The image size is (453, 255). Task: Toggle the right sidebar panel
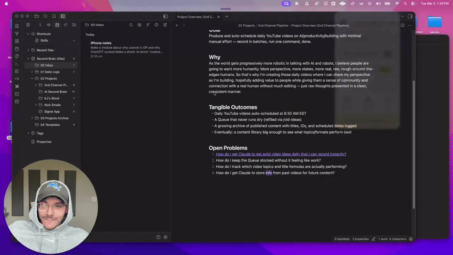pyautogui.click(x=410, y=16)
